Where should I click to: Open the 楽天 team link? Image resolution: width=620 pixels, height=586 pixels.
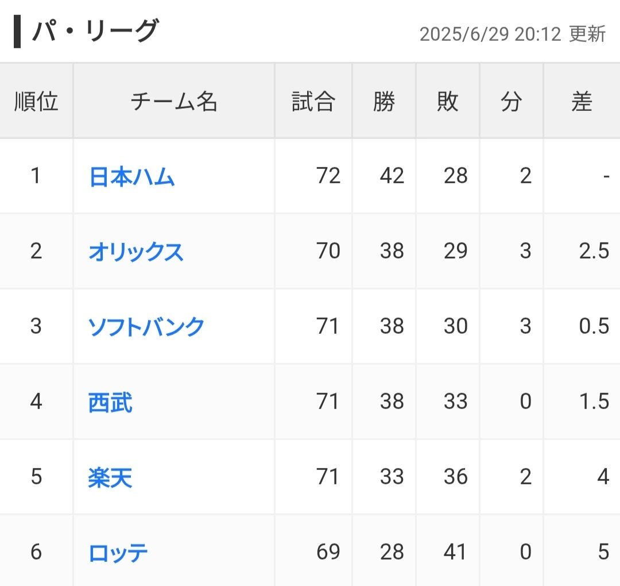click(x=110, y=477)
